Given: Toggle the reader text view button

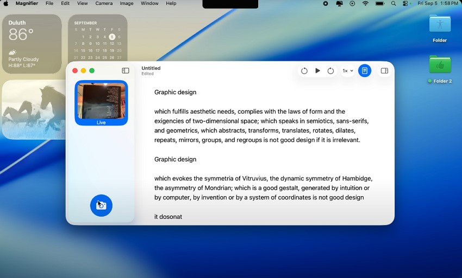Looking at the screenshot, I should click(x=365, y=71).
